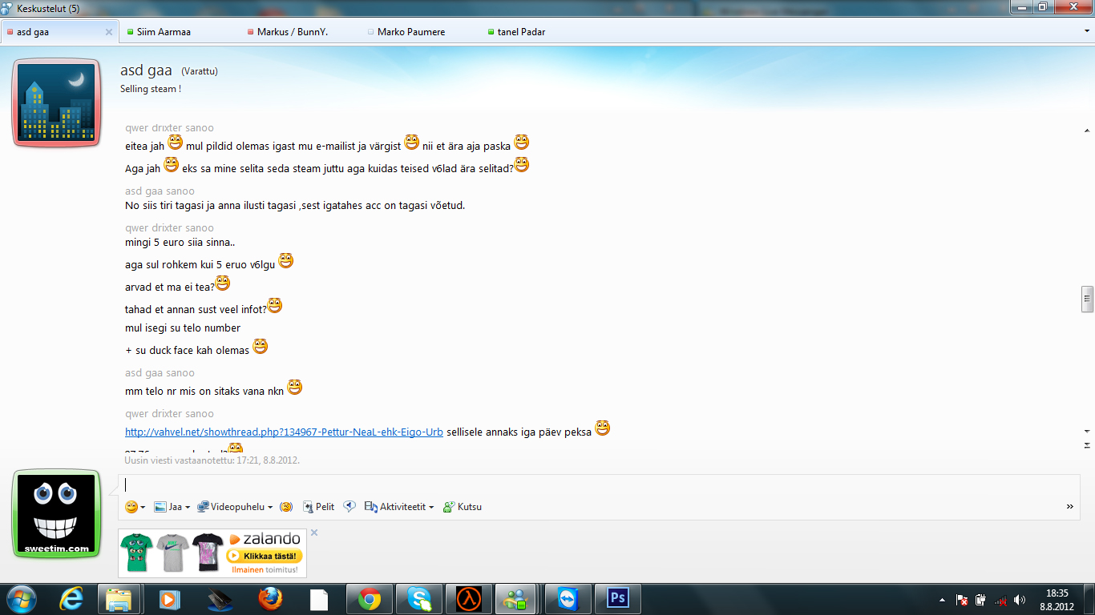Open Photoshop from the taskbar

coord(617,599)
